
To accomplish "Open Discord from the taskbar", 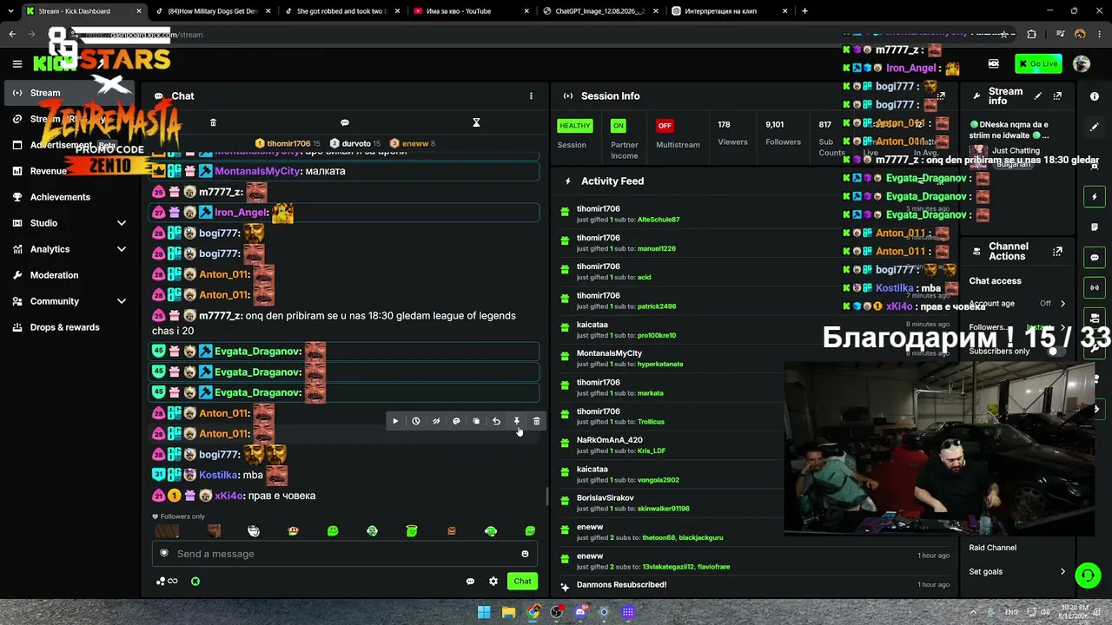I will click(581, 612).
